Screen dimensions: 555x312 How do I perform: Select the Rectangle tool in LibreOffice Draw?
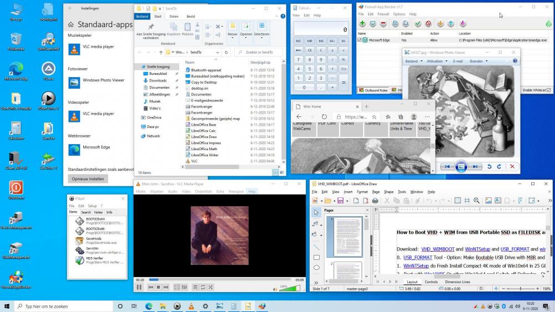pos(316,257)
